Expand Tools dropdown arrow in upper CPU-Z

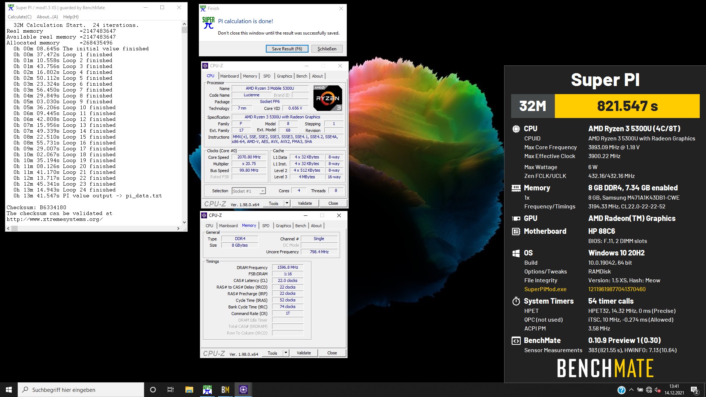point(287,204)
